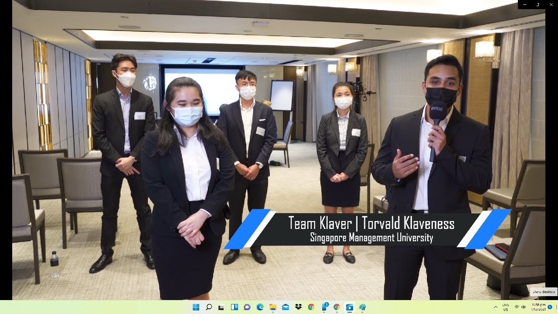Open taskbar Search magnifier
558x314 pixels.
coord(209,307)
